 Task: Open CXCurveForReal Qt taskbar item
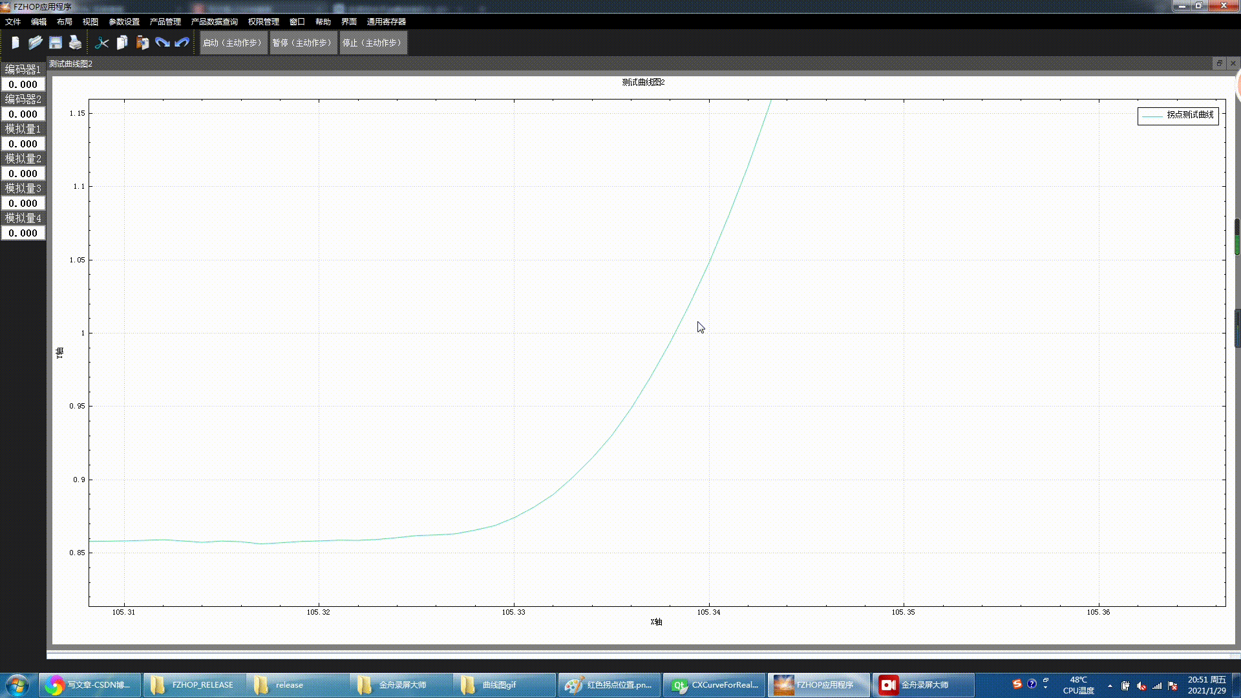click(715, 685)
